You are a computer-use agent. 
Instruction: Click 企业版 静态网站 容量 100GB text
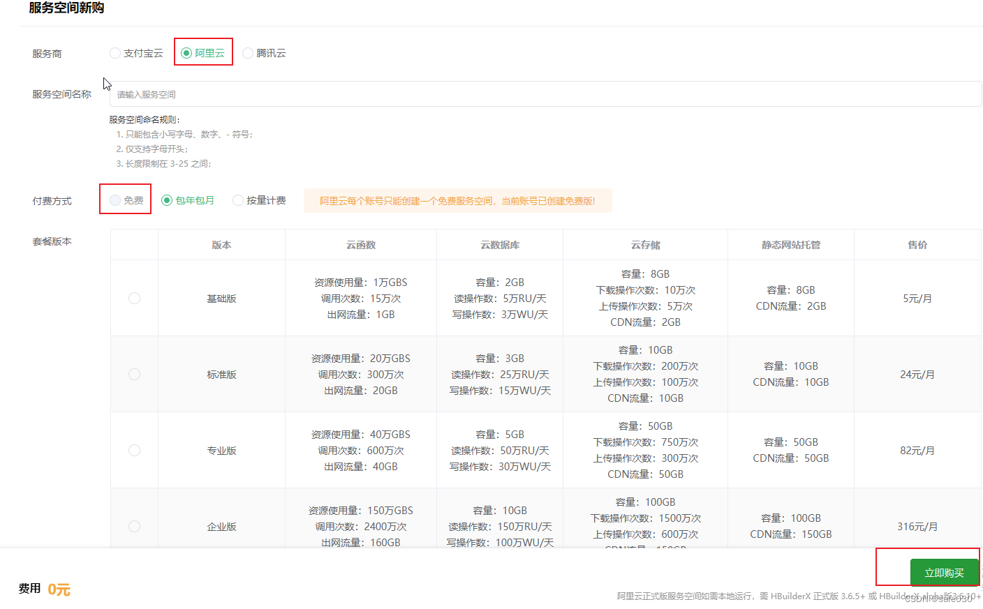coord(791,518)
